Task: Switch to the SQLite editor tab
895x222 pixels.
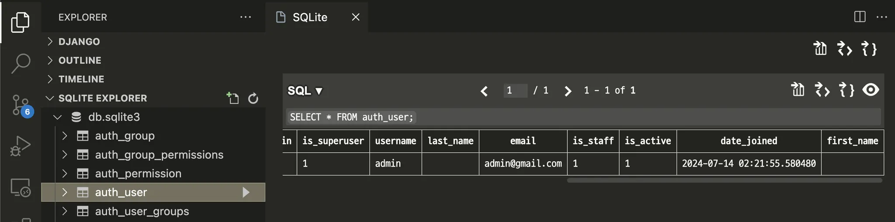Action: pos(309,17)
